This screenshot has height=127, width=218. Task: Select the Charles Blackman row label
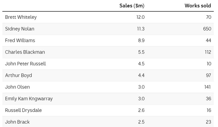point(25,52)
